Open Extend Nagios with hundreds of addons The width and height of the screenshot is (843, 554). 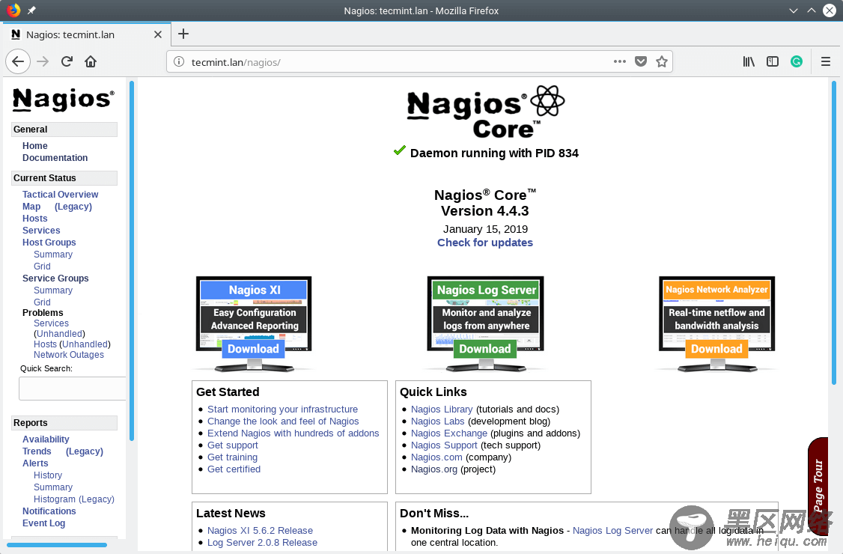(x=293, y=433)
